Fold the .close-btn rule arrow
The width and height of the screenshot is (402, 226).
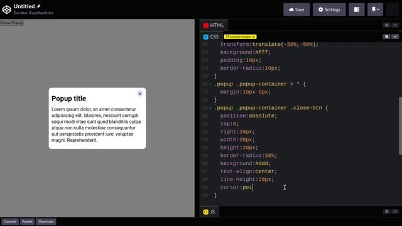(x=210, y=108)
